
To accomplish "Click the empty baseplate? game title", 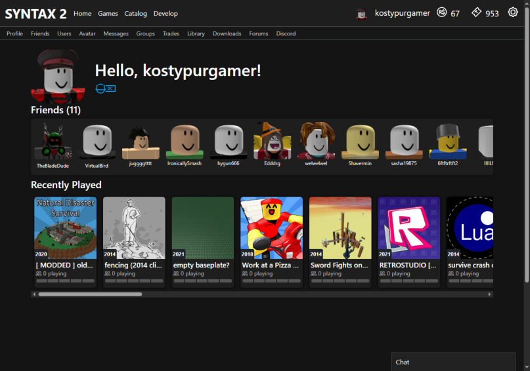I will [x=201, y=265].
